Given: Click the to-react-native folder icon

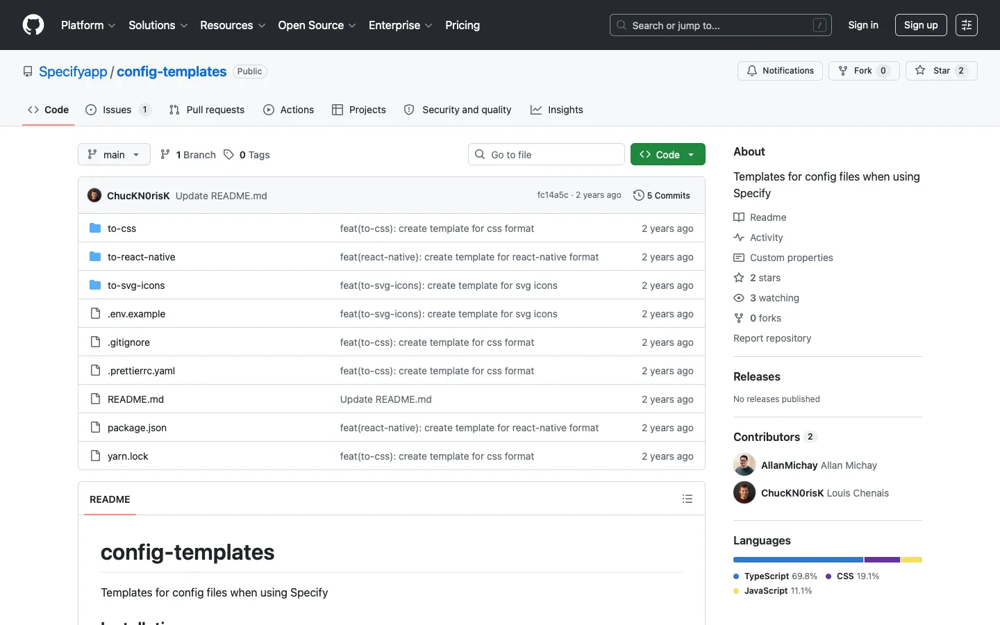Looking at the screenshot, I should (95, 257).
